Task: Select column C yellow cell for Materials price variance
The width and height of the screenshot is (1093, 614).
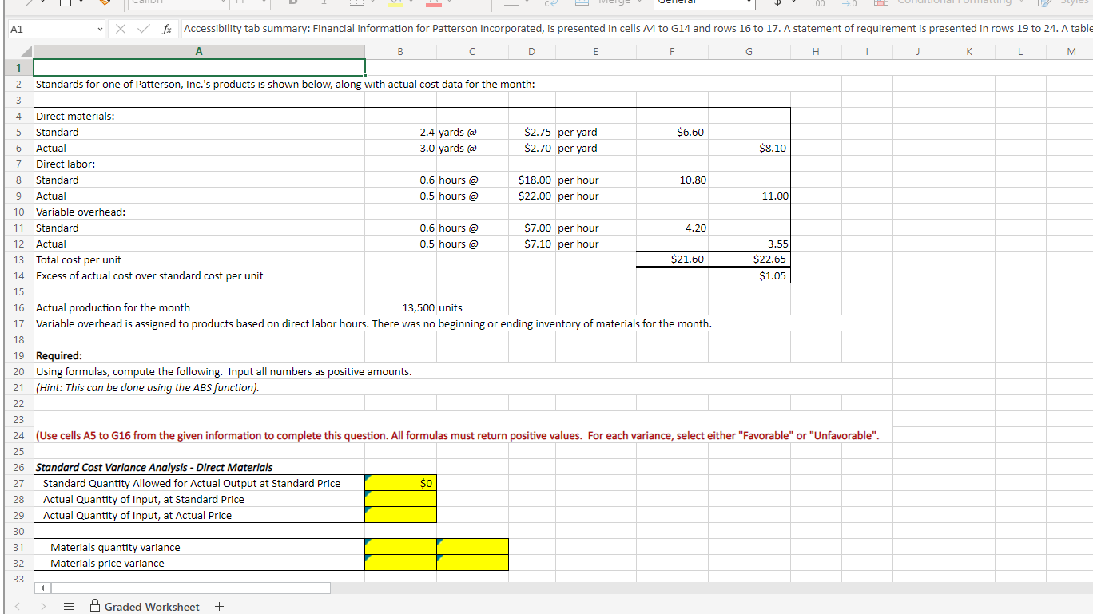Action: [x=472, y=563]
